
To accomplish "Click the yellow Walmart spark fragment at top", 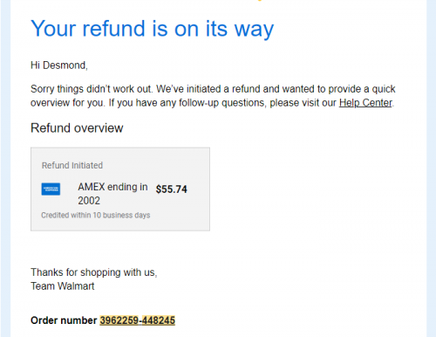I will click(260, 1).
